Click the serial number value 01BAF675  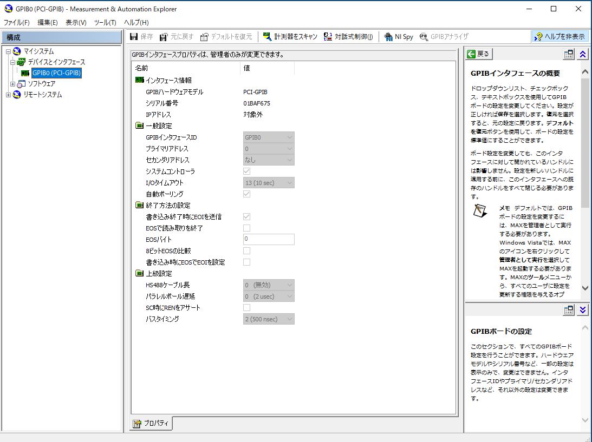click(257, 103)
